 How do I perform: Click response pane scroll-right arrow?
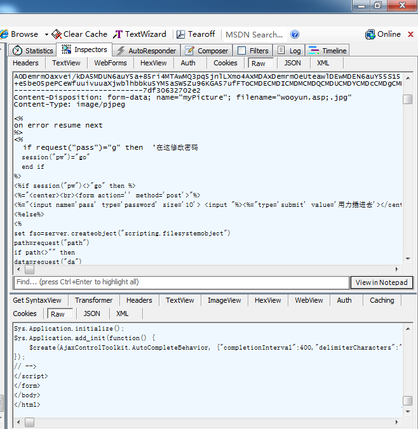(x=396, y=422)
